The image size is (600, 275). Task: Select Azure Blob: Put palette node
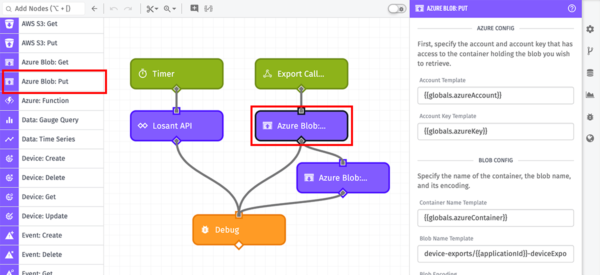(51, 81)
